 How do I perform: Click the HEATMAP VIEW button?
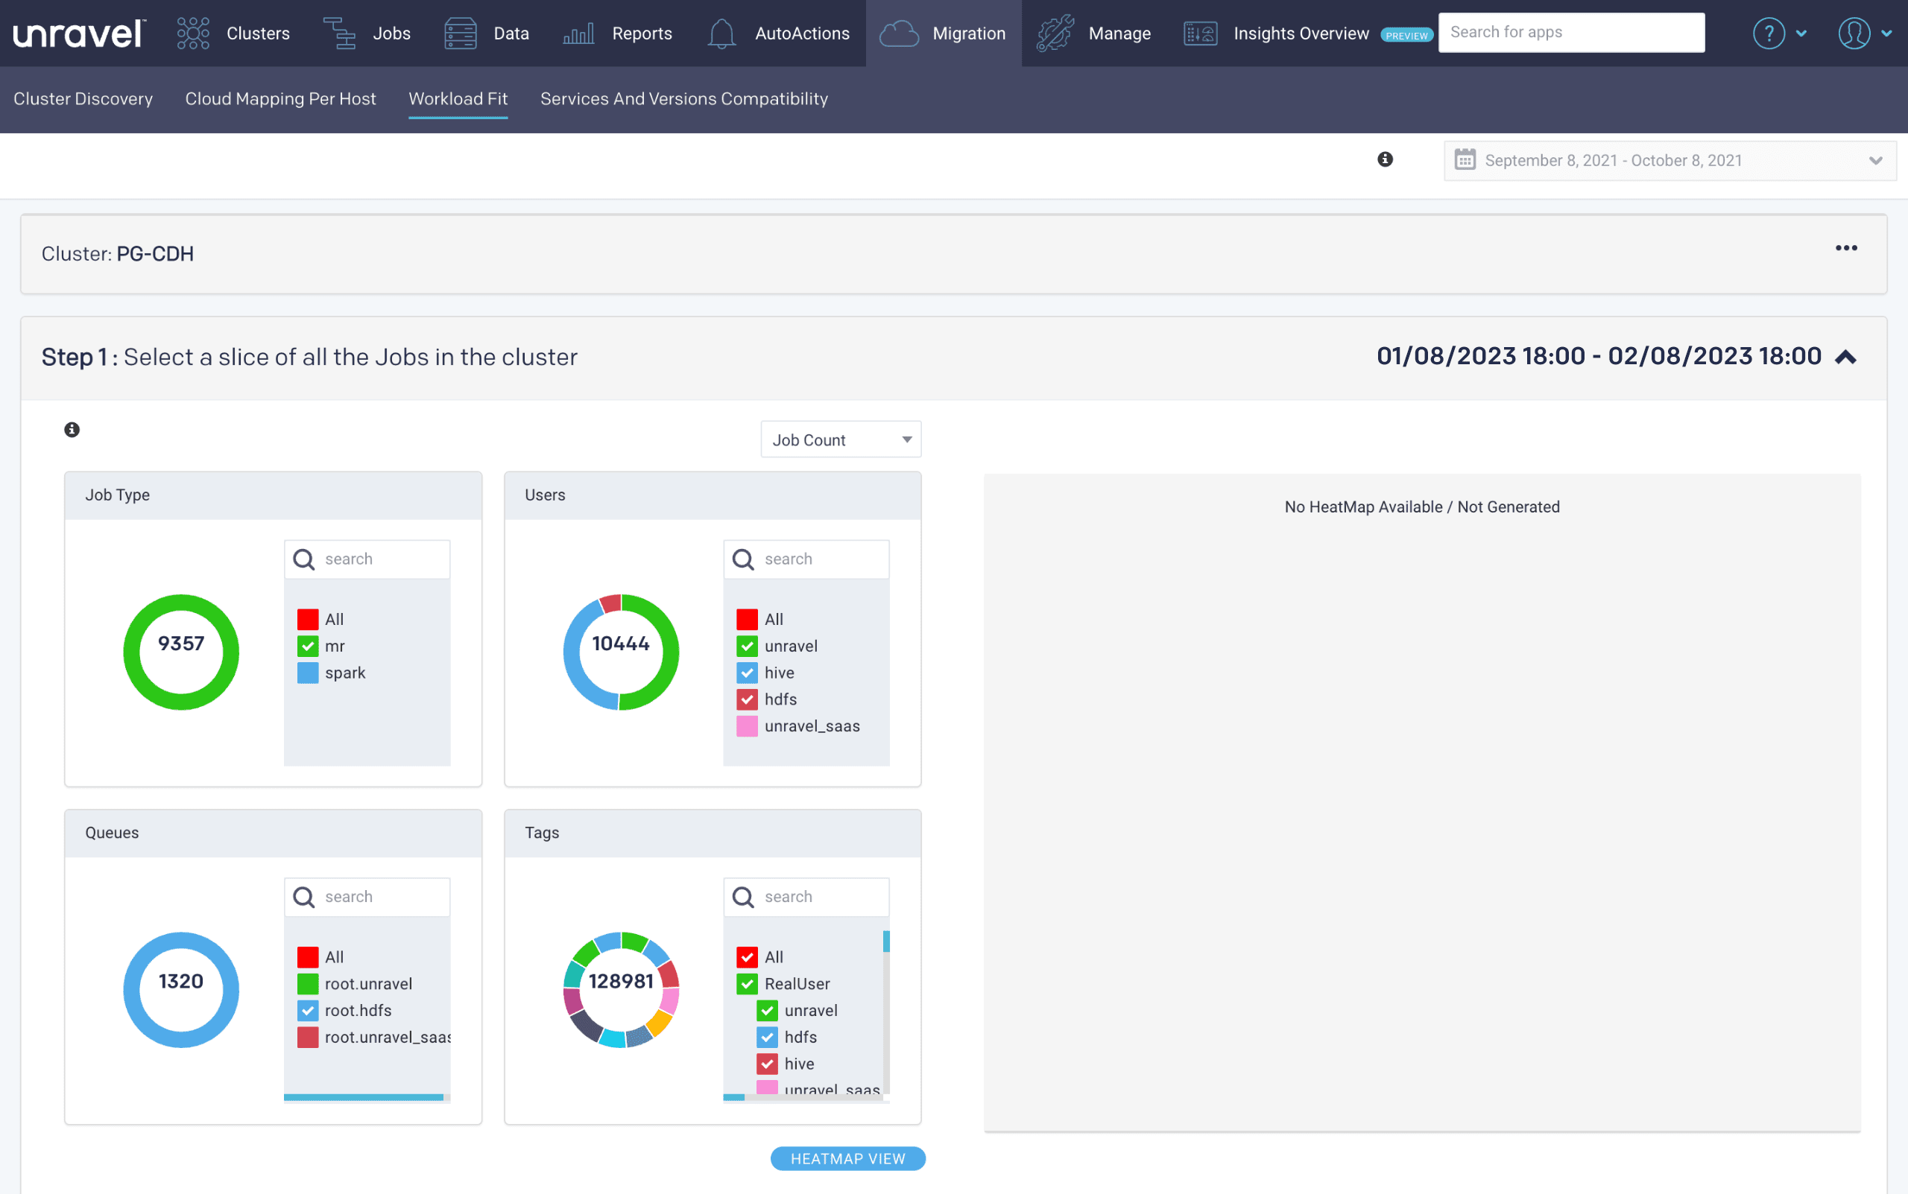click(x=847, y=1158)
